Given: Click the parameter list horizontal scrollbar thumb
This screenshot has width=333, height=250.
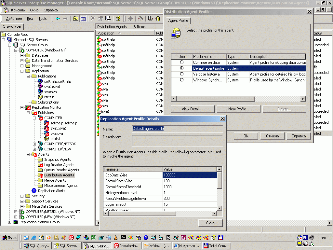Looking at the screenshot, I should tap(142, 213).
